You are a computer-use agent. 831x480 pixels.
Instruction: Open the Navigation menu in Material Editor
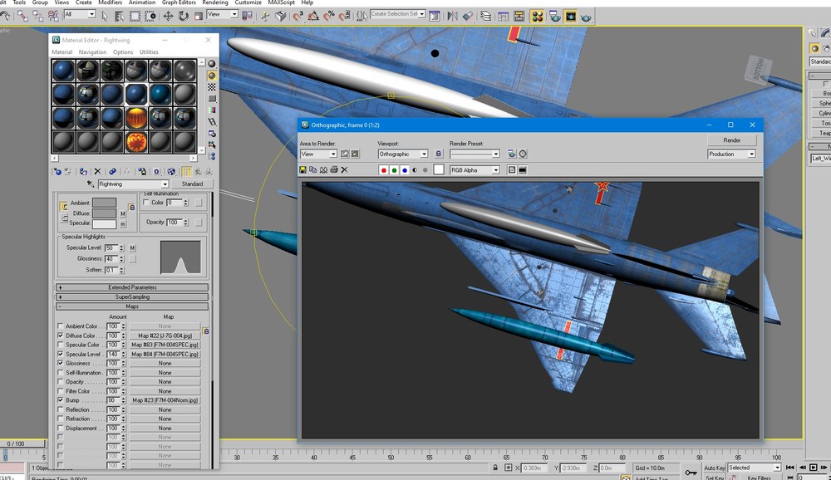tap(92, 52)
